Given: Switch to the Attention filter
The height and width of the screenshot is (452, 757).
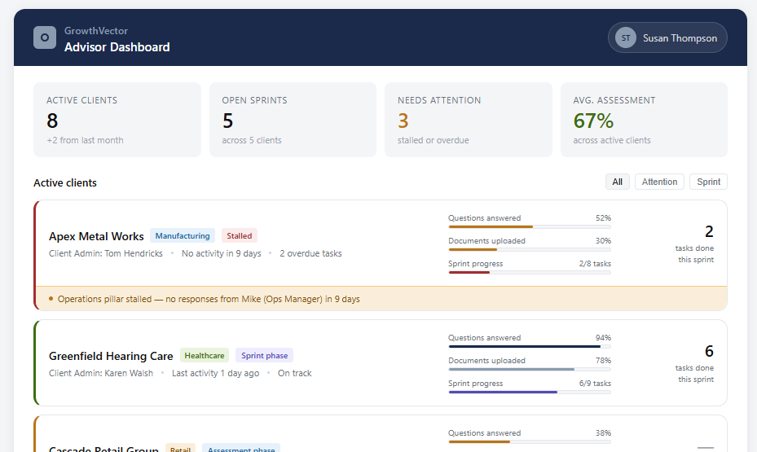Looking at the screenshot, I should click(659, 182).
